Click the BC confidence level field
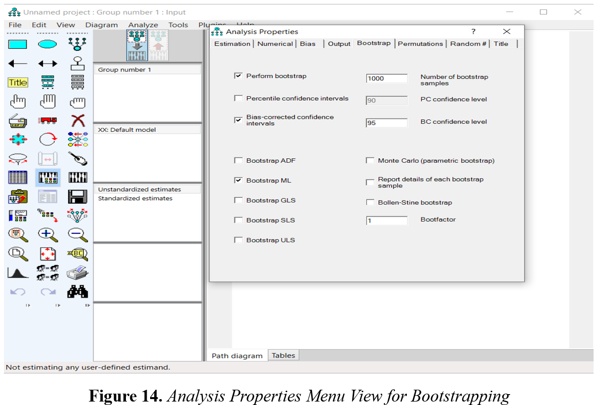The height and width of the screenshot is (405, 599). tap(387, 123)
